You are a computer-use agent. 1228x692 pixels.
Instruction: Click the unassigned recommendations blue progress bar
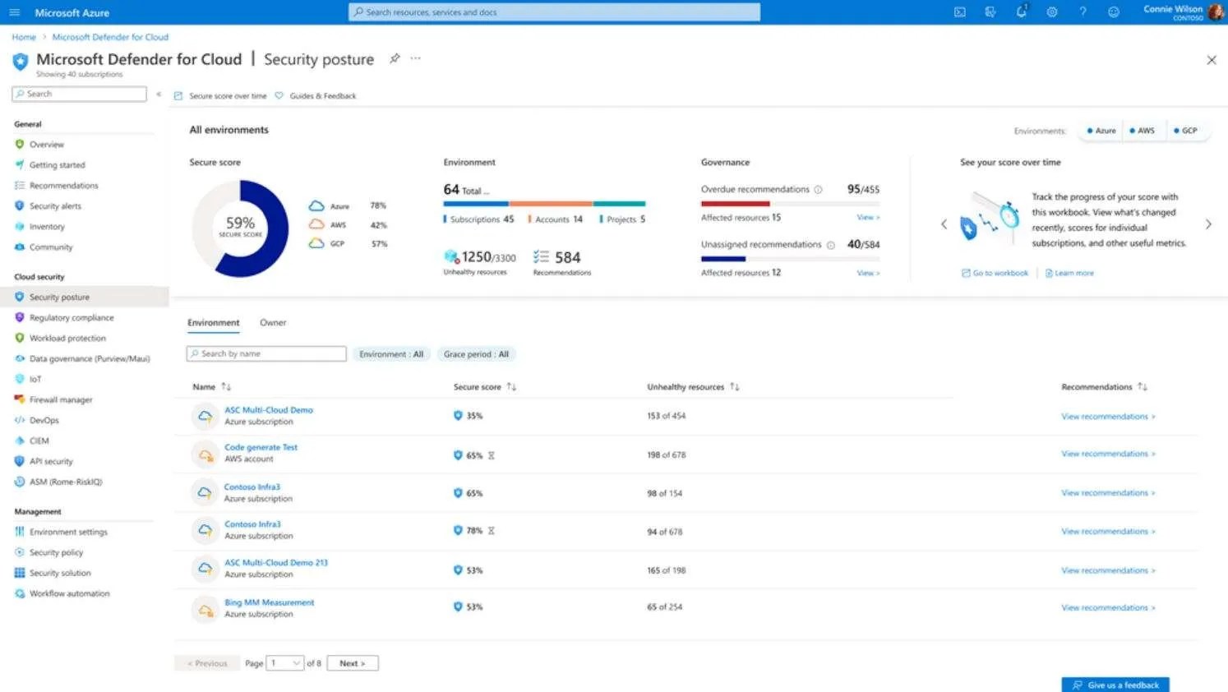tap(723, 259)
